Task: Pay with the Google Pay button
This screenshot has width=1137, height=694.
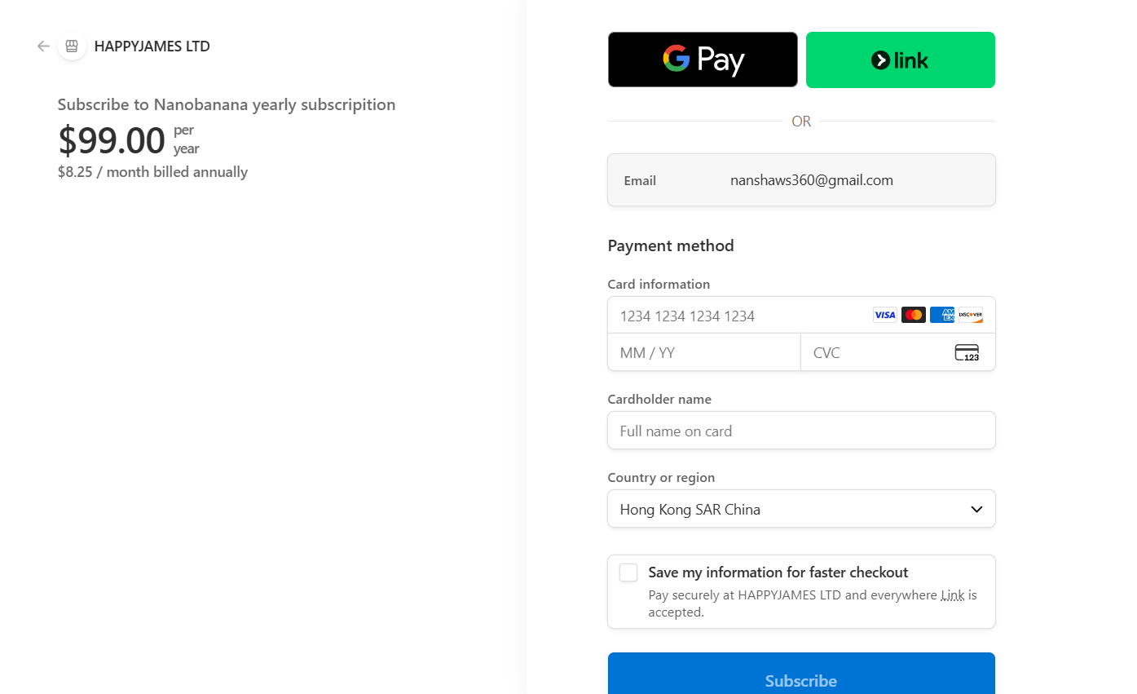Action: pyautogui.click(x=703, y=60)
